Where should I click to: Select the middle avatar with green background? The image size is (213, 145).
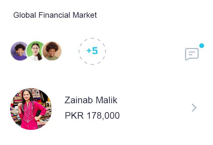pos(35,51)
